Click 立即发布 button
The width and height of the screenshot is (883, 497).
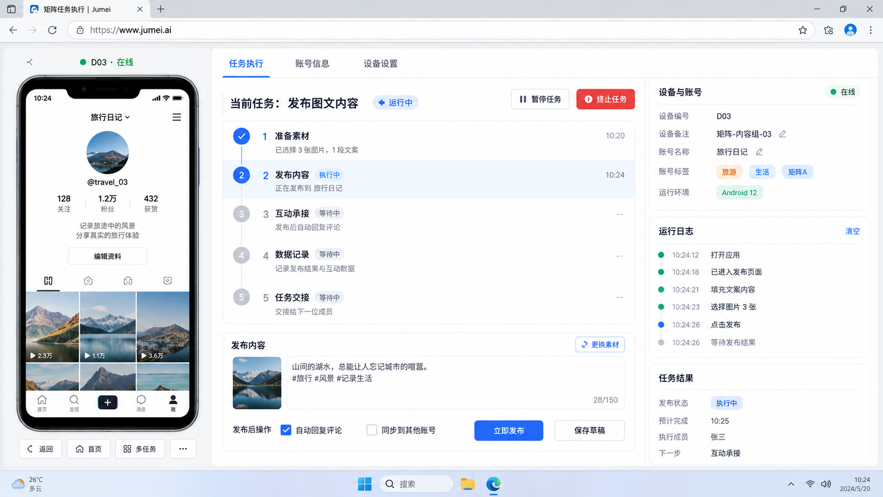click(509, 430)
